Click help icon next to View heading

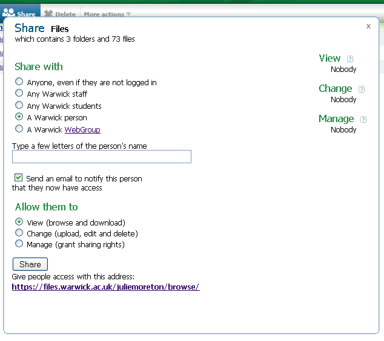350,59
